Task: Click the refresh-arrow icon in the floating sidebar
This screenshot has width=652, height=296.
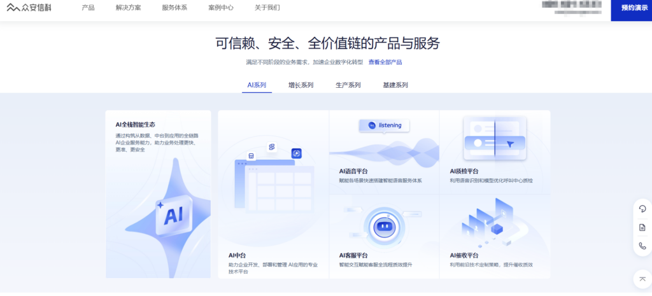Action: [642, 209]
